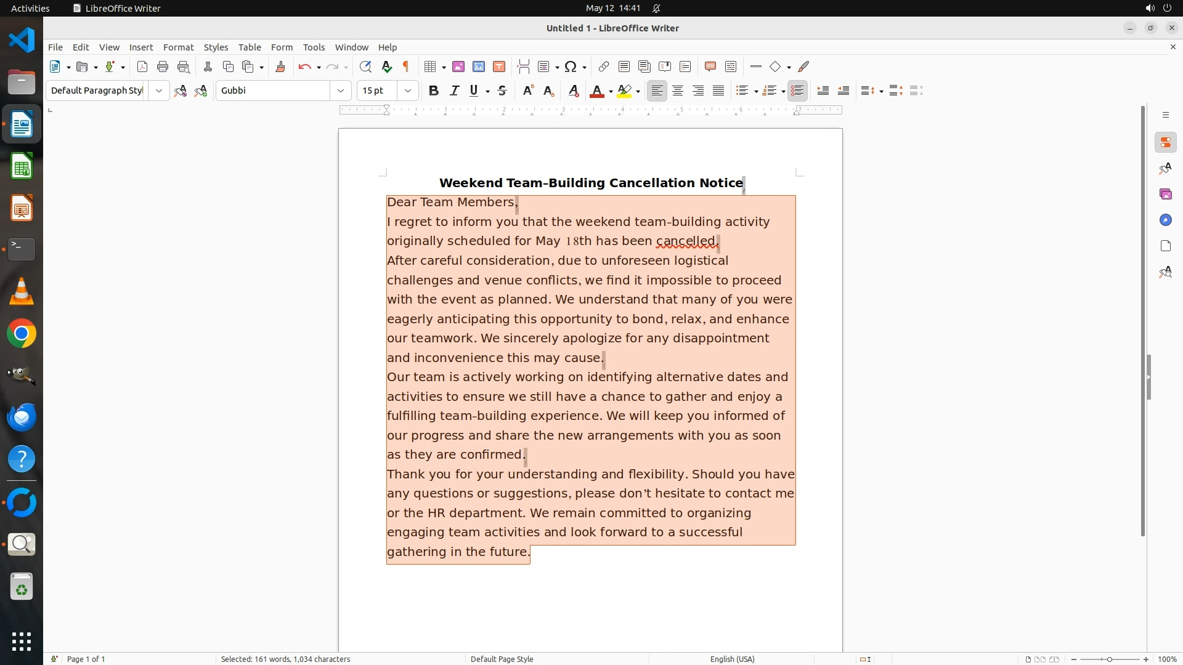The height and width of the screenshot is (665, 1183).
Task: Insert a special character with the Omega icon
Action: [x=571, y=66]
